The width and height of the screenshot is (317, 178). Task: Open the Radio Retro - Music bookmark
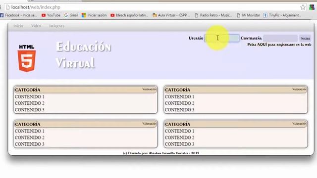pos(213,15)
